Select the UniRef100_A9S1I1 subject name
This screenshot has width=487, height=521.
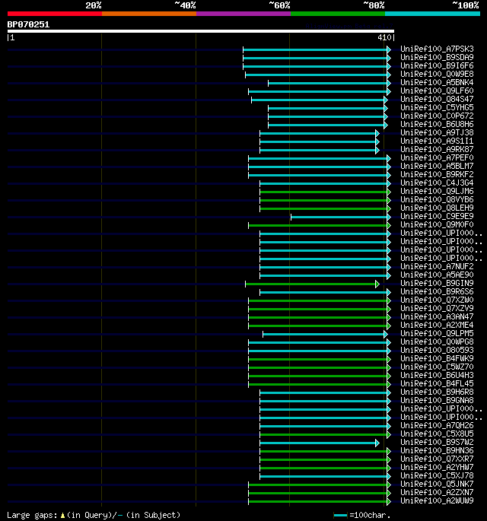pyautogui.click(x=437, y=141)
